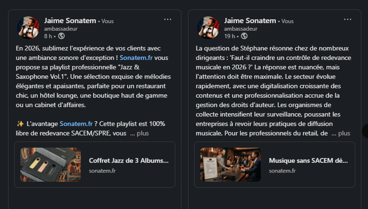The height and width of the screenshot is (209, 368).
Task: Expand the redevance musicale post with "plus"
Action: coord(344,133)
